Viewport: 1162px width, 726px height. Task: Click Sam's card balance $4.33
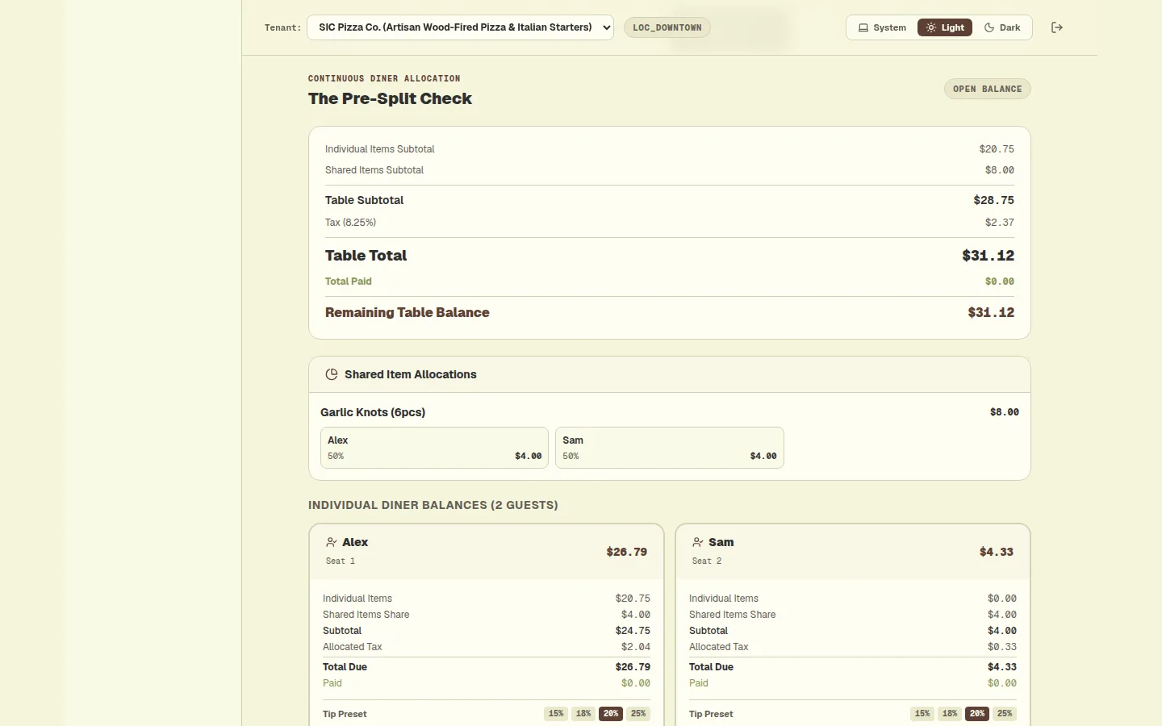pyautogui.click(x=997, y=552)
